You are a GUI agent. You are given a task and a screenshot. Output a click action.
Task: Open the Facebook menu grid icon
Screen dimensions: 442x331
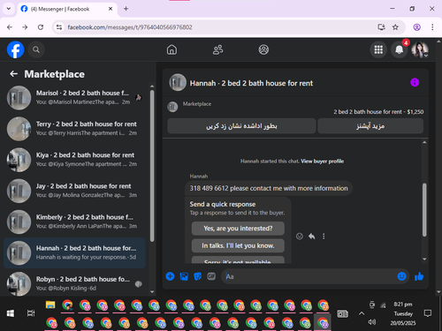point(378,49)
